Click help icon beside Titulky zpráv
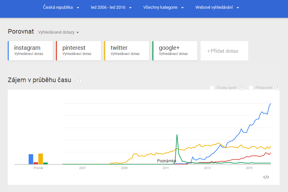The image size is (288, 192). pyautogui.click(x=241, y=88)
